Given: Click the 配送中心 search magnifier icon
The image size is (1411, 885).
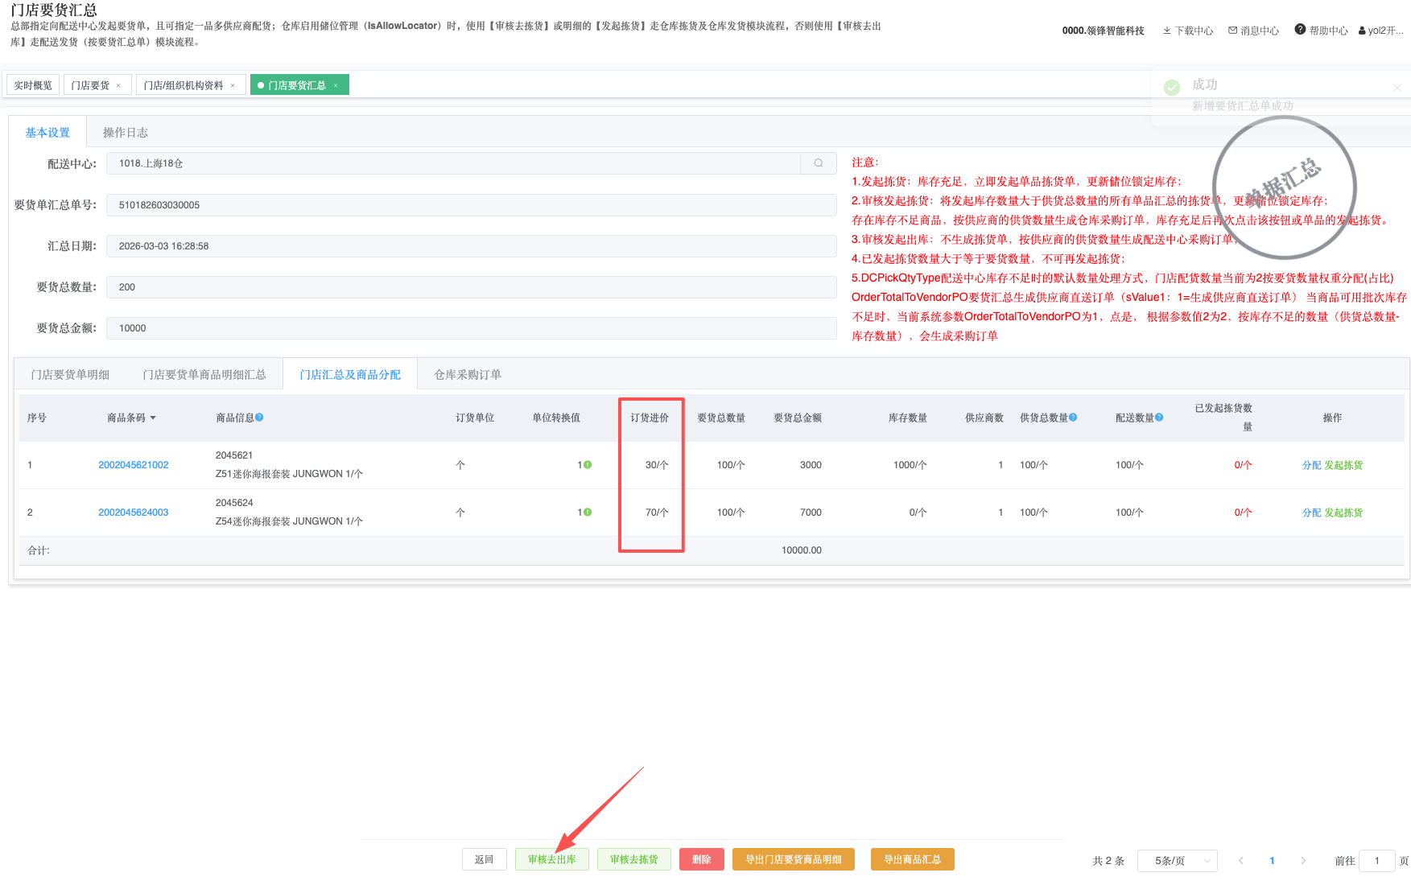Looking at the screenshot, I should [818, 163].
